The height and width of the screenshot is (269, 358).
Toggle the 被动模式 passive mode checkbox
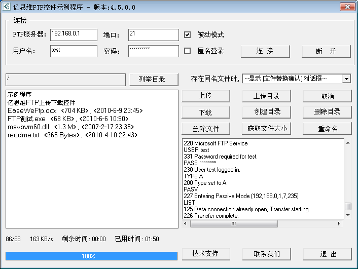[x=187, y=34]
